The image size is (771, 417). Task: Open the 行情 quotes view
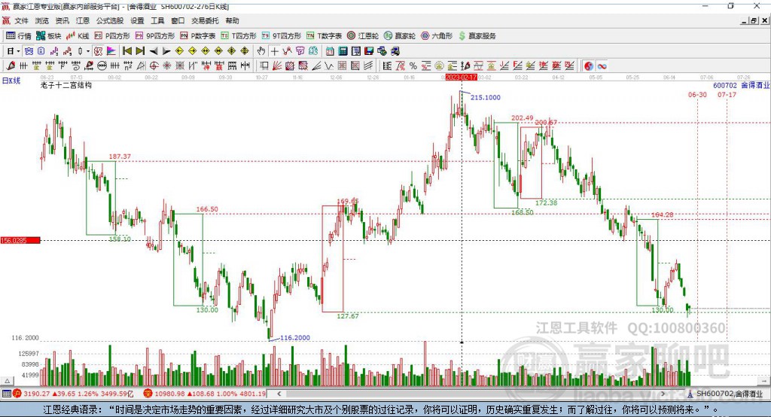click(x=19, y=36)
